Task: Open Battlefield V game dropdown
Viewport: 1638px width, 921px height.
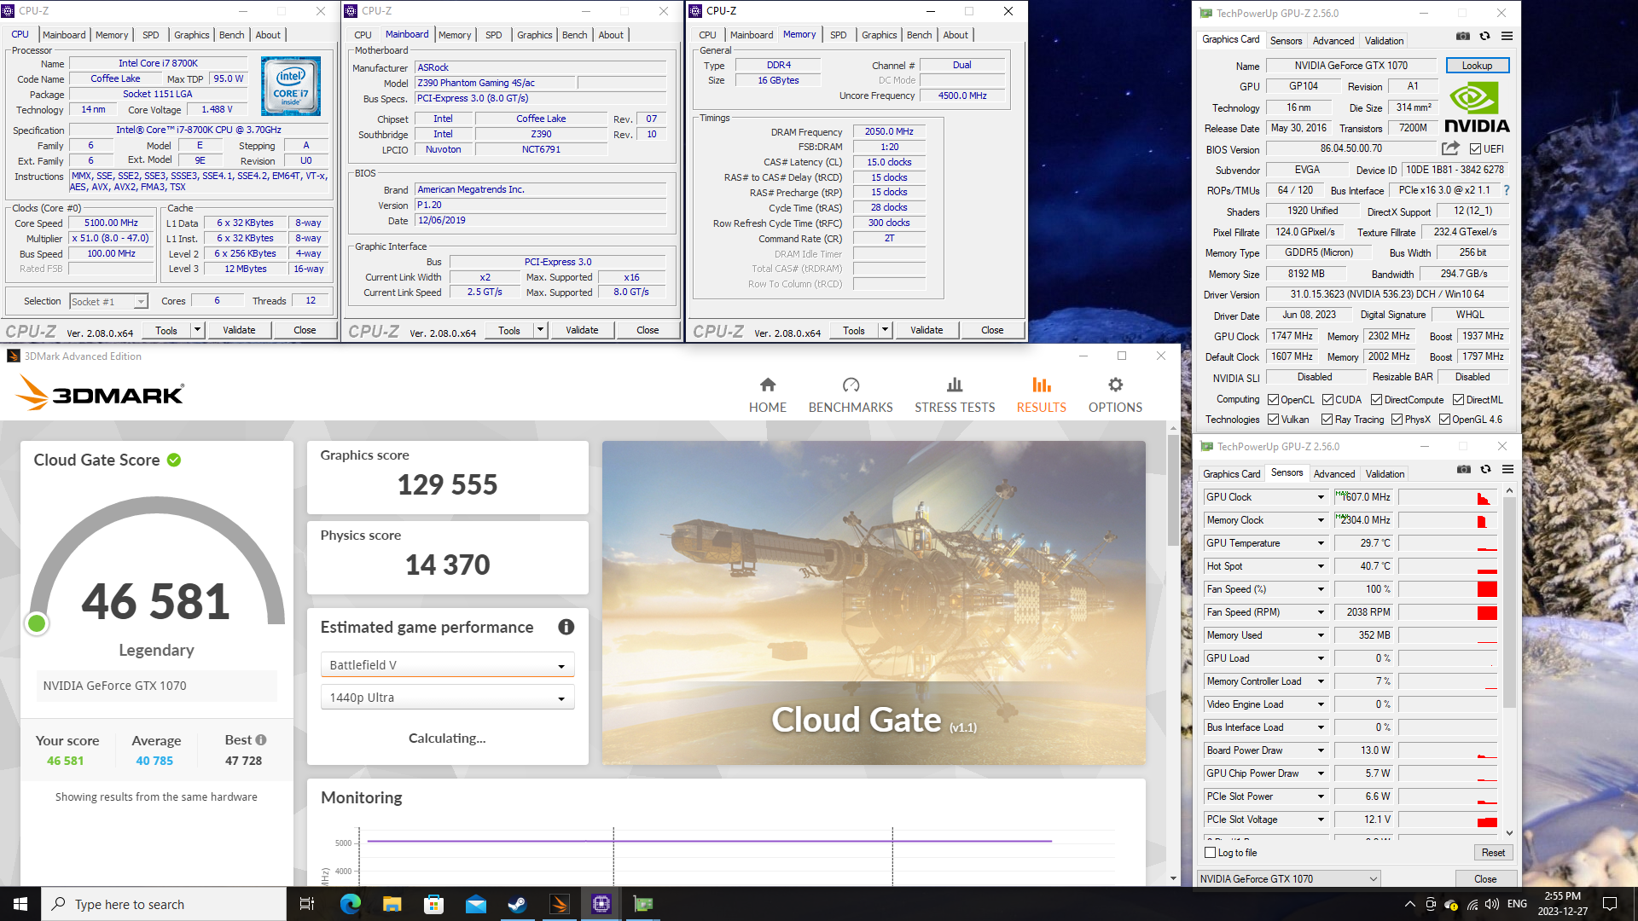Action: pyautogui.click(x=447, y=665)
